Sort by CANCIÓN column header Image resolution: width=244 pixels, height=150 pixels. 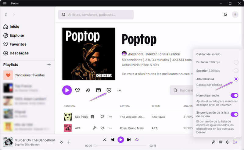click(70, 106)
